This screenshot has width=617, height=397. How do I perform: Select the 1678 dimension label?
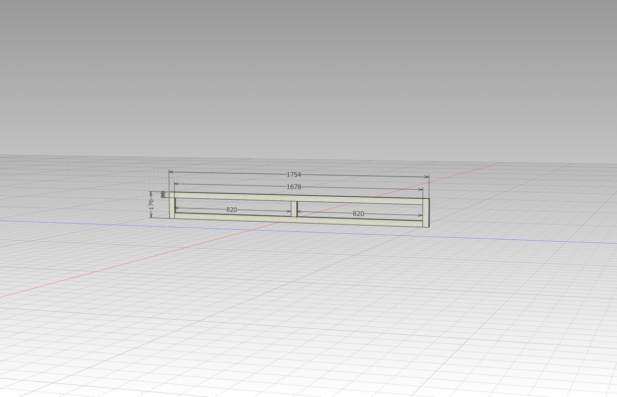pyautogui.click(x=294, y=187)
